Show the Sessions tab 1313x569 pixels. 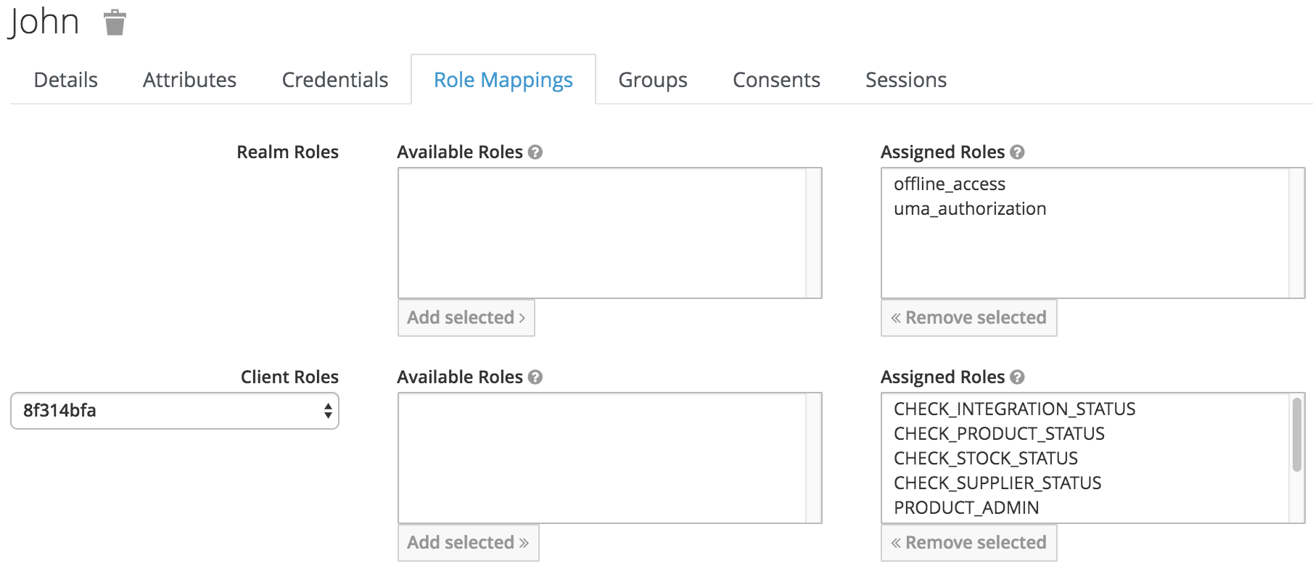(906, 80)
